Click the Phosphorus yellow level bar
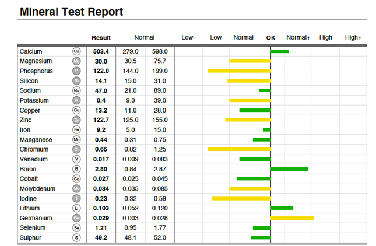Screen dimensions: 376x246 [x=239, y=71]
